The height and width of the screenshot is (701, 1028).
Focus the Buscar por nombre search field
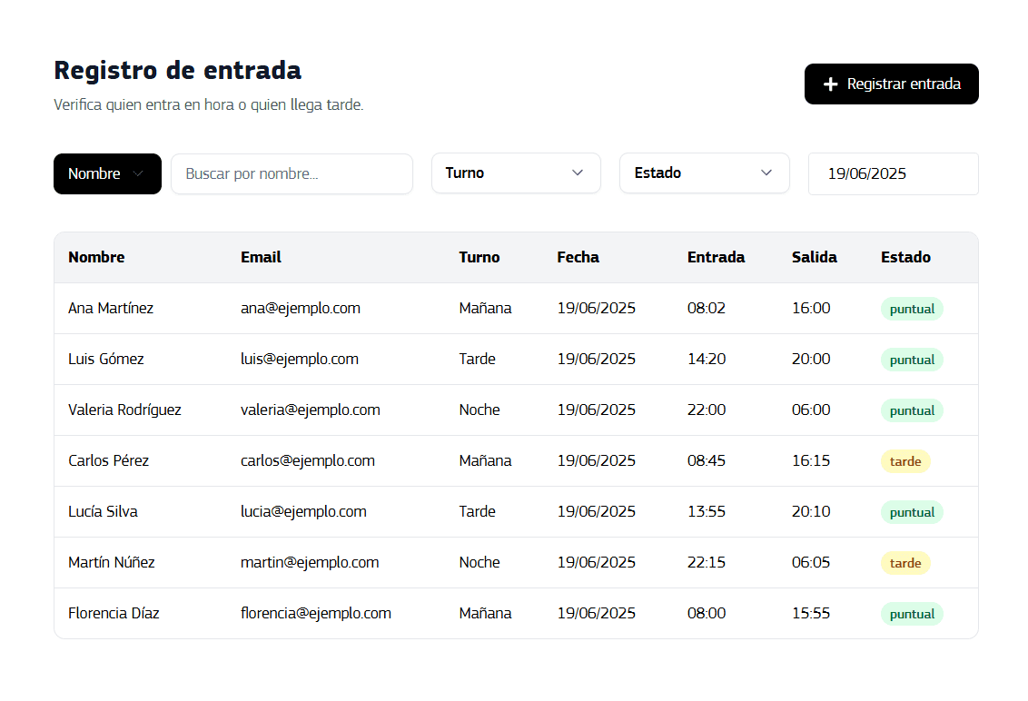(x=292, y=173)
